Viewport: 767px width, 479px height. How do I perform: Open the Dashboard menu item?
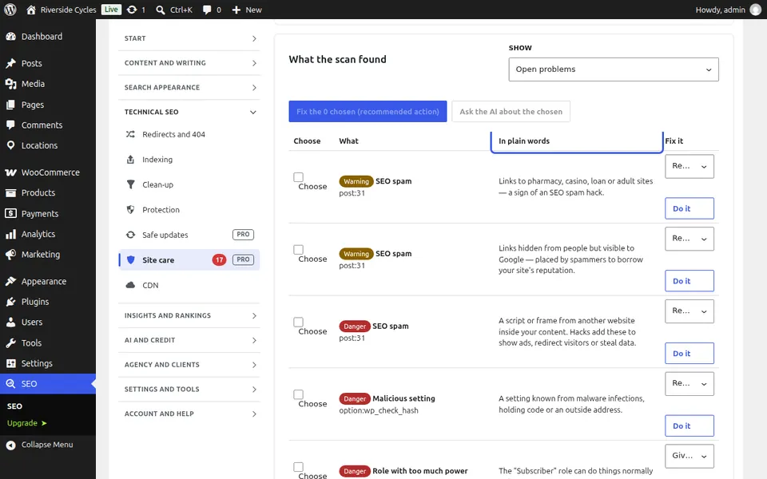coord(48,36)
